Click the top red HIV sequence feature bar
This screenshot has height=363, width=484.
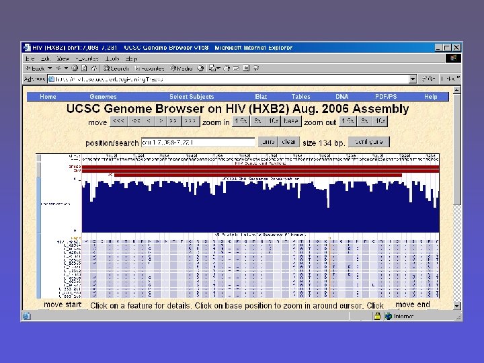260,167
